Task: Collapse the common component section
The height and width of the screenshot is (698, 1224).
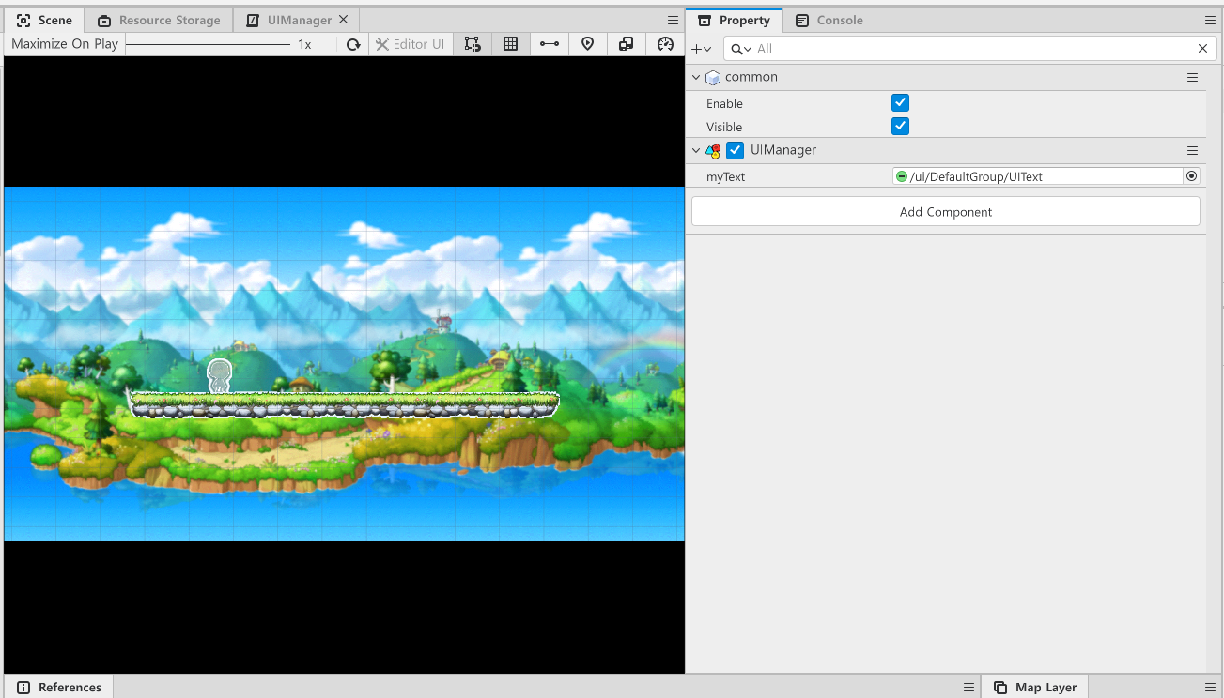Action: point(696,78)
